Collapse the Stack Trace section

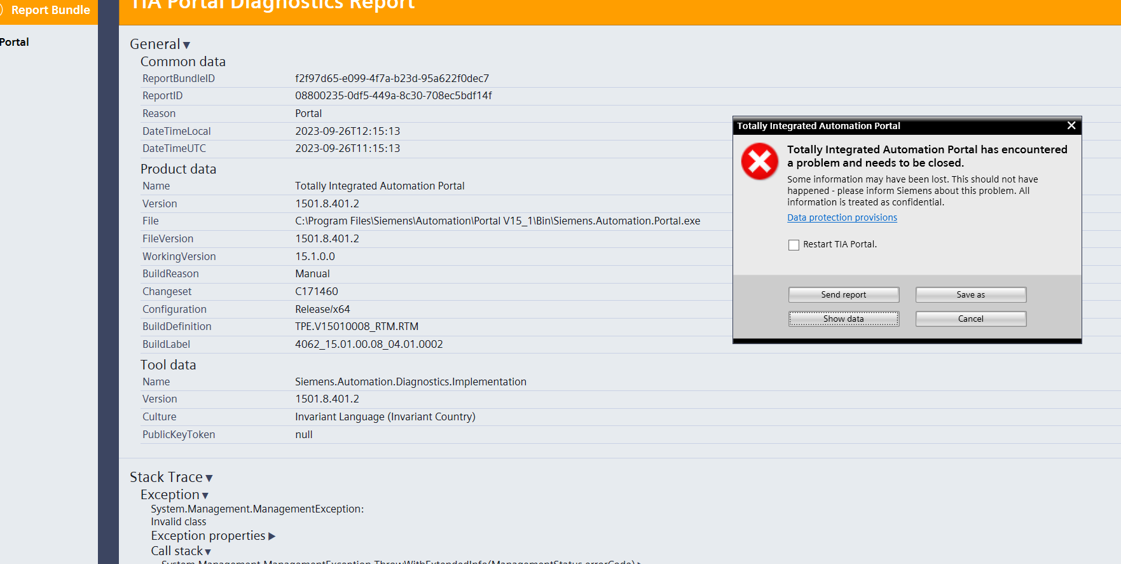209,478
